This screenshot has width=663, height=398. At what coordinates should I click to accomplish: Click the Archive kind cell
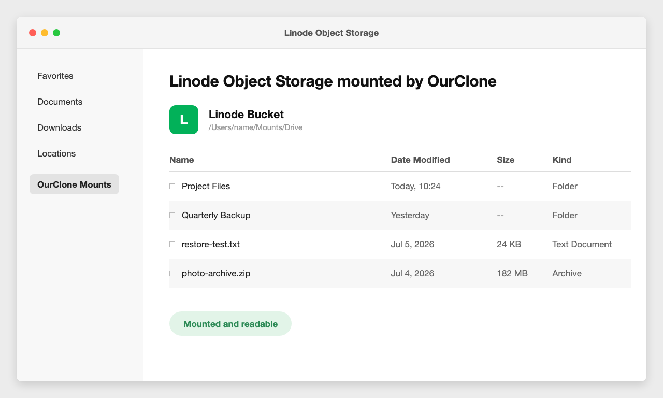pos(567,273)
